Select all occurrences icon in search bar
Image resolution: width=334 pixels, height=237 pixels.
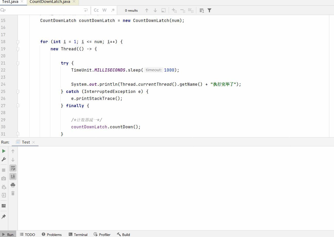pos(191,10)
